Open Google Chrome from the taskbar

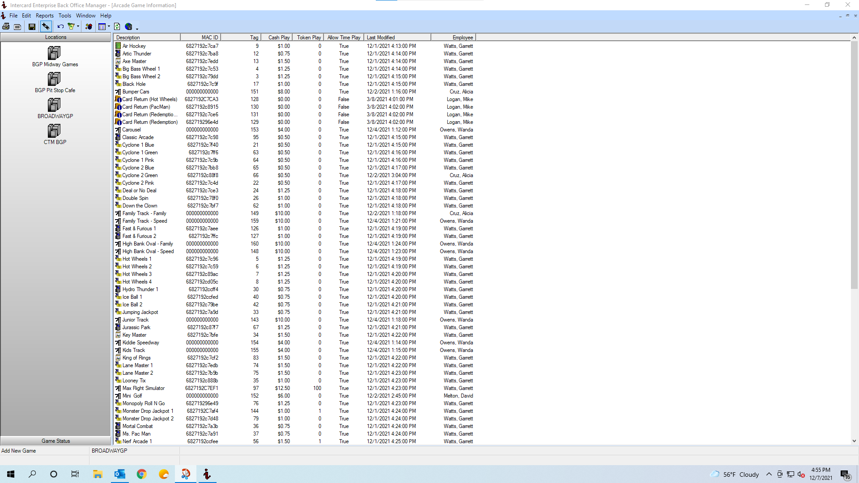pos(142,474)
